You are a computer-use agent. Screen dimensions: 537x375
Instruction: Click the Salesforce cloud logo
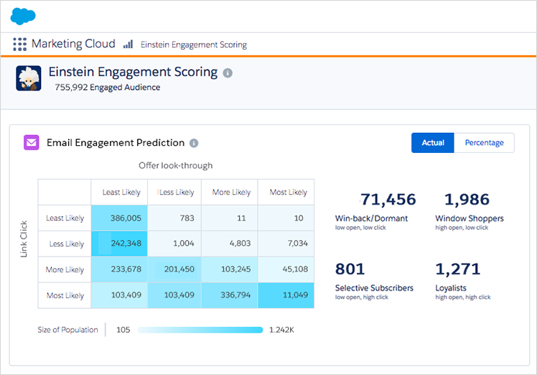[x=23, y=16]
